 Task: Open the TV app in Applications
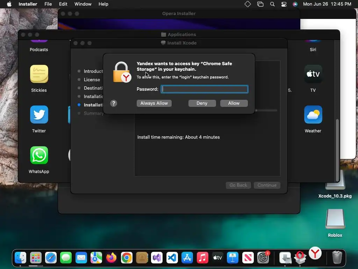pos(313,74)
